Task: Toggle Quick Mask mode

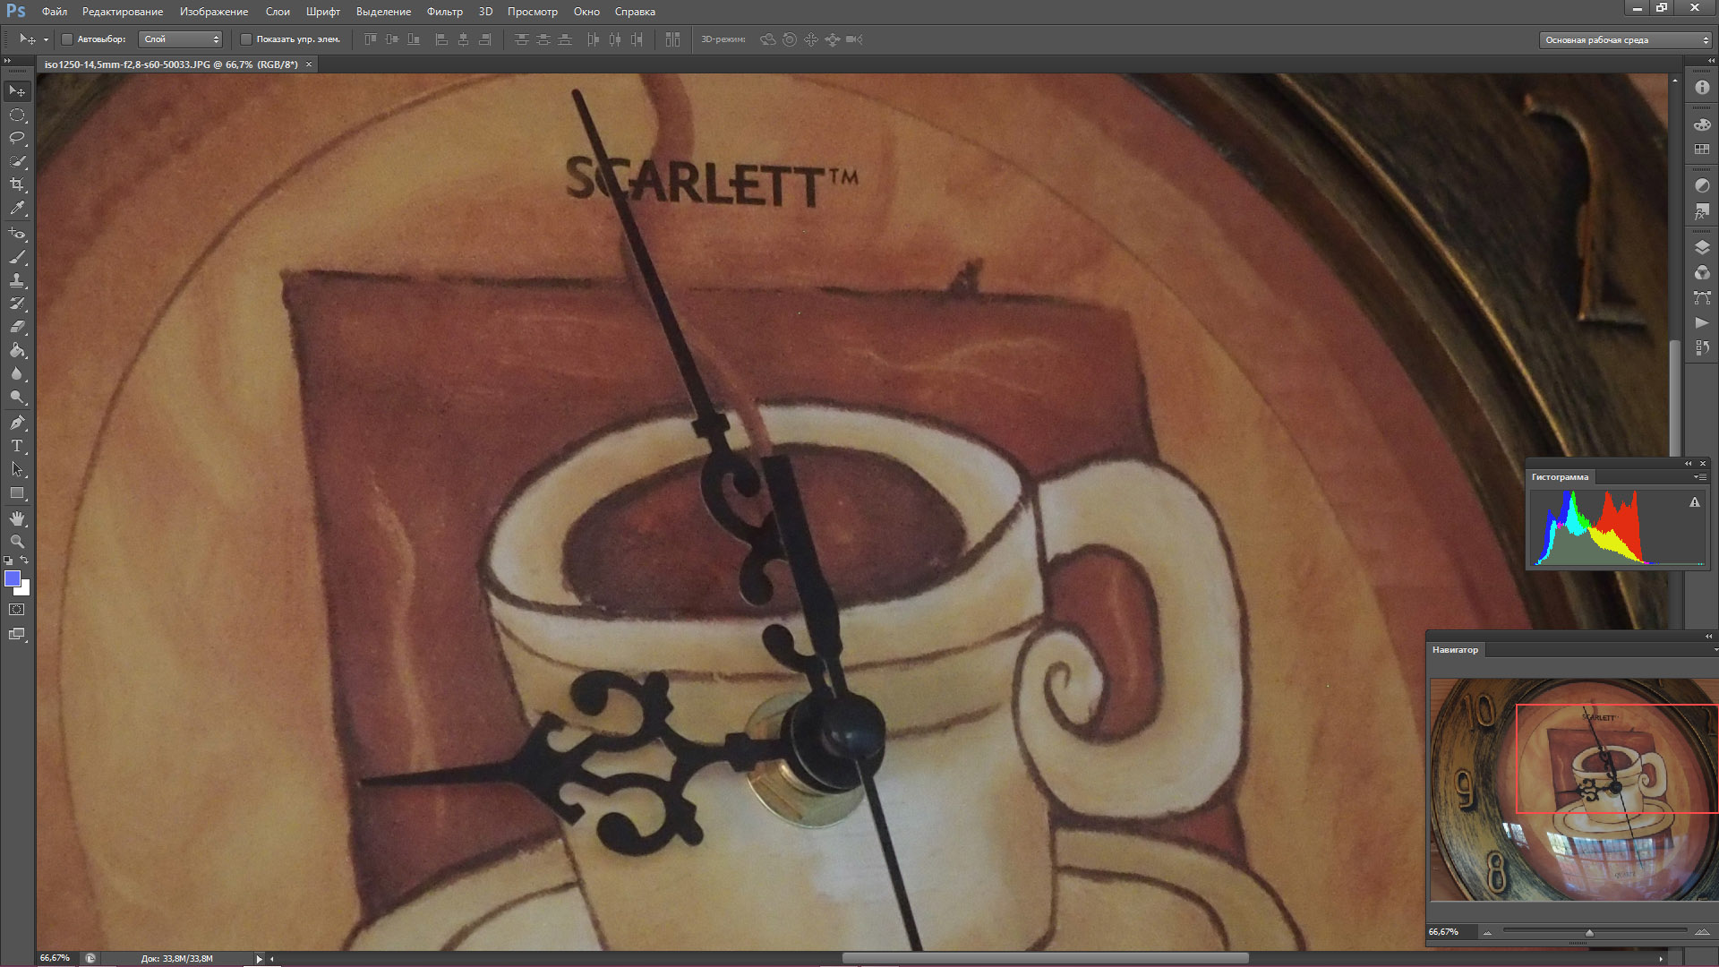Action: 17,610
